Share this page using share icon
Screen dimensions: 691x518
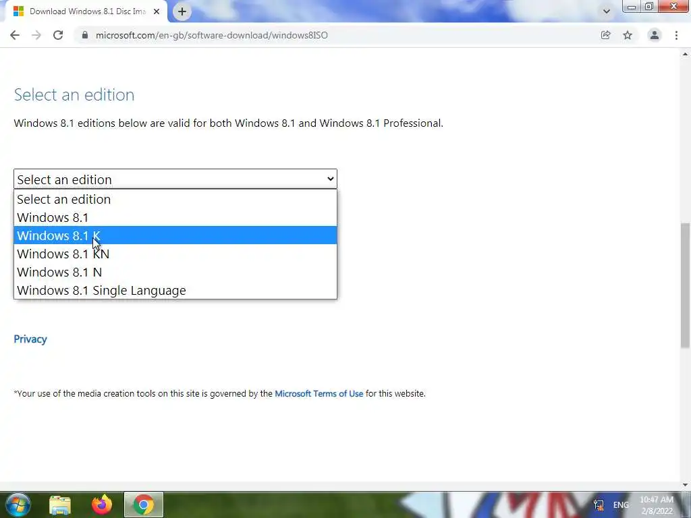point(605,35)
